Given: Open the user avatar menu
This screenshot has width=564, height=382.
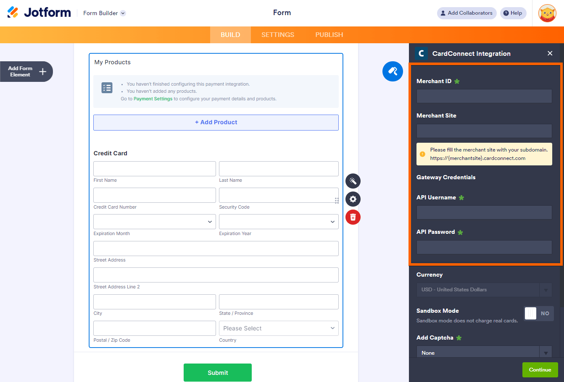Looking at the screenshot, I should (x=547, y=13).
